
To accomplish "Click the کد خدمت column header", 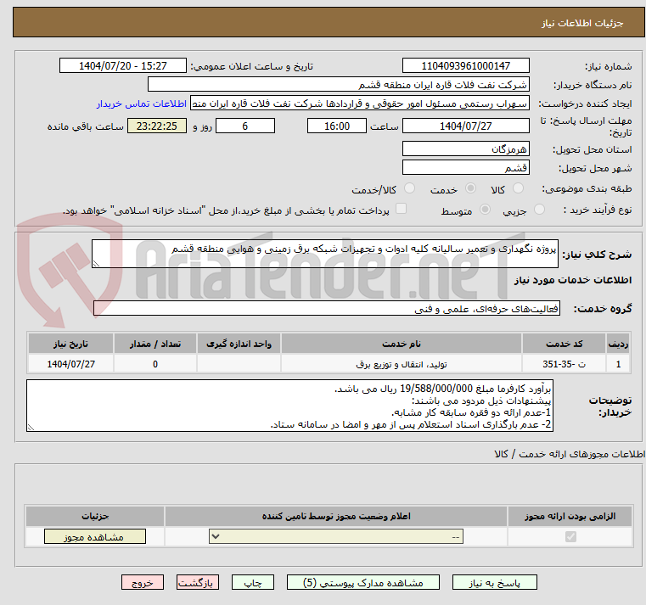I will [x=564, y=344].
